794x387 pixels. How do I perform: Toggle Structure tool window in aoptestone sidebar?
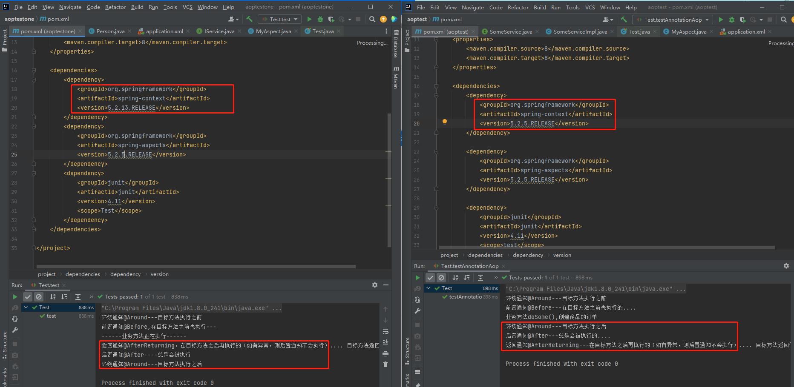[x=4, y=344]
